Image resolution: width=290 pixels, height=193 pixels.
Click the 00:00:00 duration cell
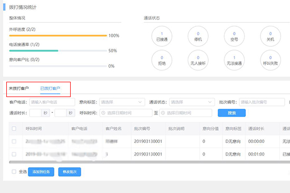(256, 141)
